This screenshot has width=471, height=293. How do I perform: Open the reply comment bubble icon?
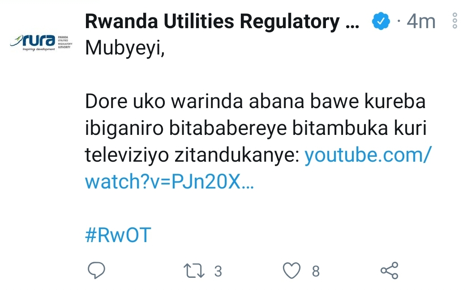[96, 270]
